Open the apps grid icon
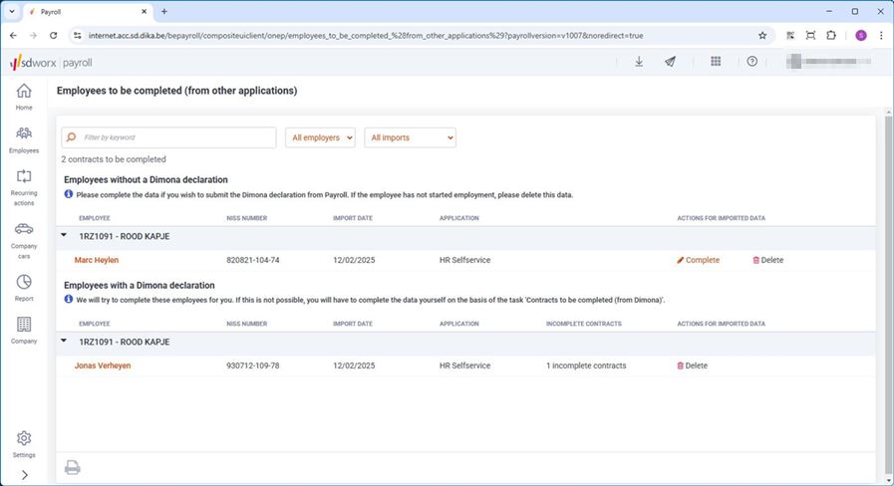 [x=716, y=62]
